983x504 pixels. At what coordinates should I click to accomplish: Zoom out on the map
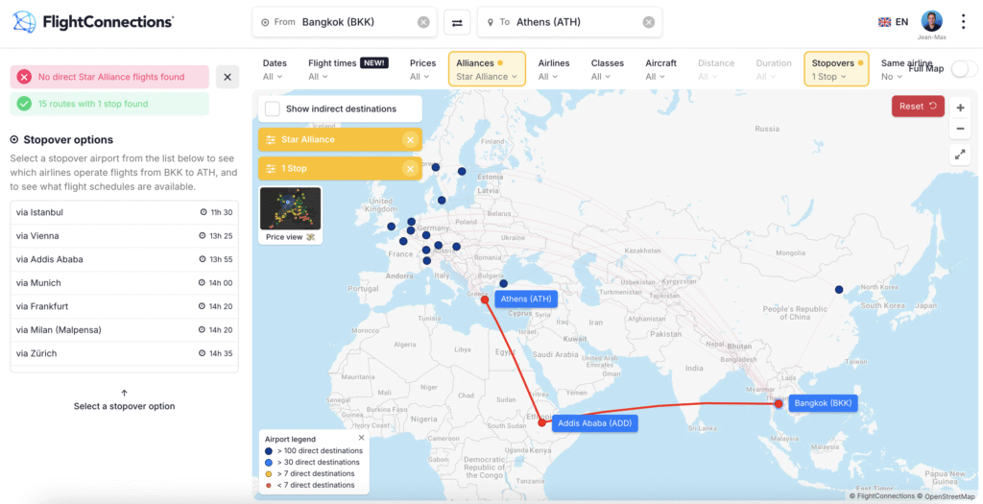coord(961,129)
